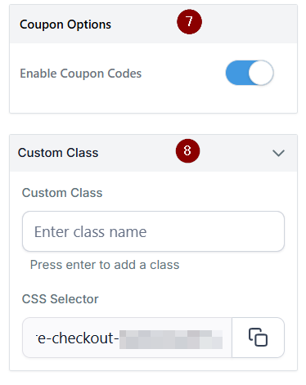Click the Custom Class field label
306x385 pixels.
pyautogui.click(x=62, y=193)
